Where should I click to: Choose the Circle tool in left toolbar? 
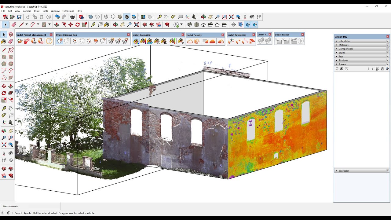coord(4,64)
